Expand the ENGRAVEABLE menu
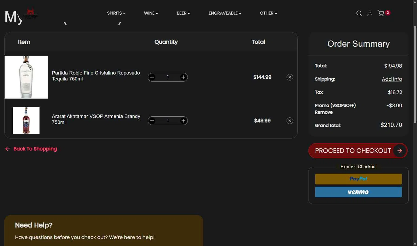 [x=225, y=13]
